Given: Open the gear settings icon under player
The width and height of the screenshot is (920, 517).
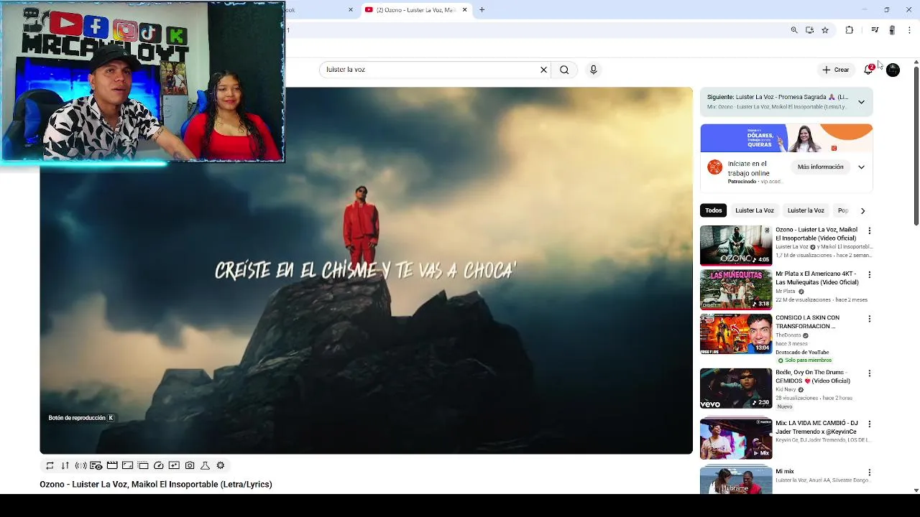Looking at the screenshot, I should 221,465.
